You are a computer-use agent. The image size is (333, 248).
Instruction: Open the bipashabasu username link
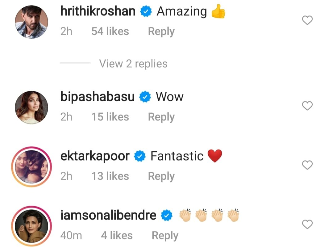pyautogui.click(x=98, y=97)
